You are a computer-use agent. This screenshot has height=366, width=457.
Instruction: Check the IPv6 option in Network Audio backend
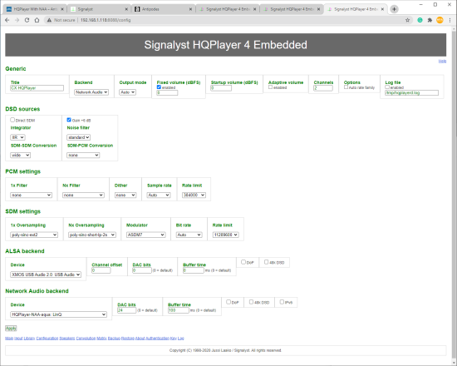coord(282,302)
